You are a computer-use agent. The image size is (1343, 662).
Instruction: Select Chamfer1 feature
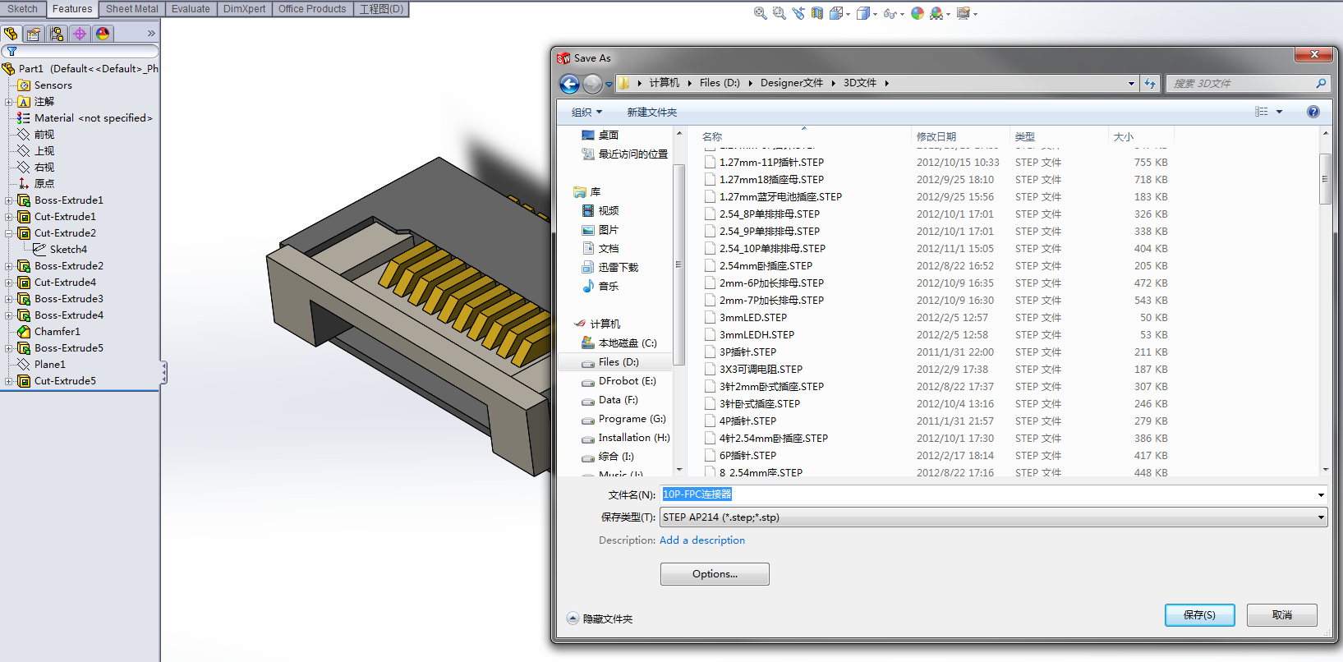click(x=57, y=332)
